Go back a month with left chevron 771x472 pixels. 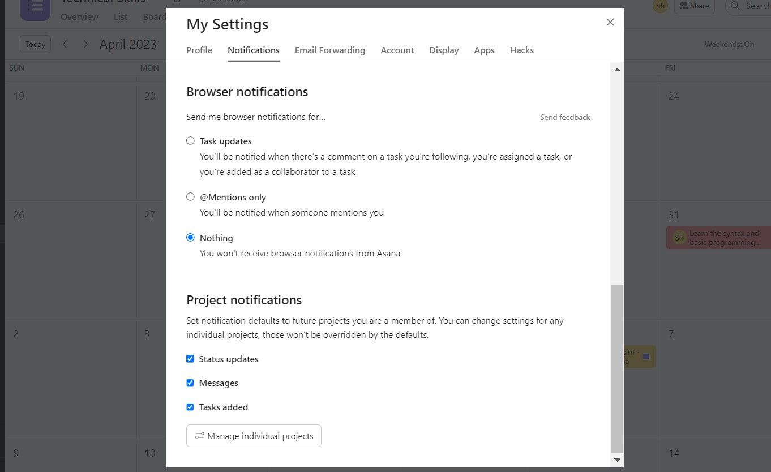(x=65, y=44)
